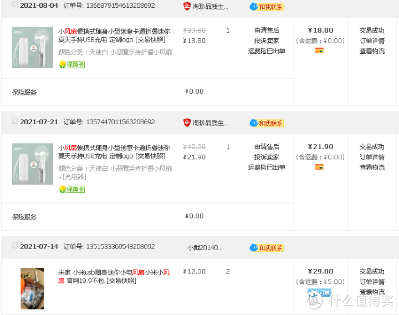
Task: Tick the checkbox for order dated 2021-08-04
Action: click(x=15, y=4)
